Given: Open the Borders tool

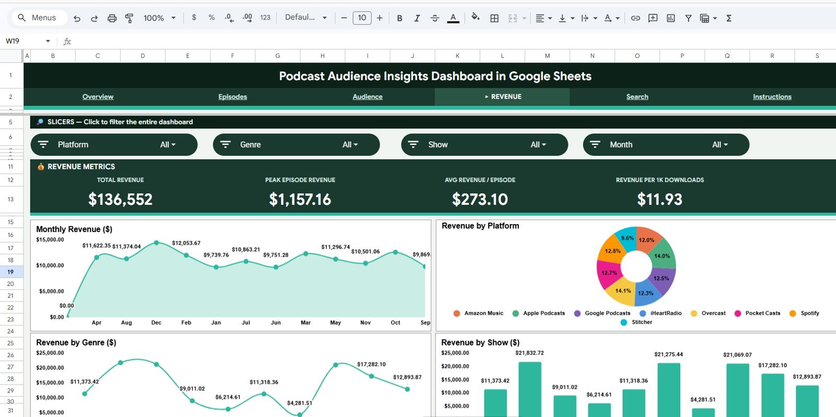Looking at the screenshot, I should pos(494,18).
